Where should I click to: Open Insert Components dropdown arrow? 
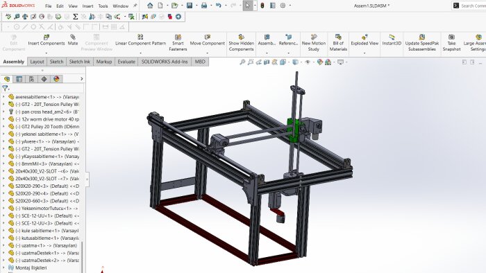(47, 53)
